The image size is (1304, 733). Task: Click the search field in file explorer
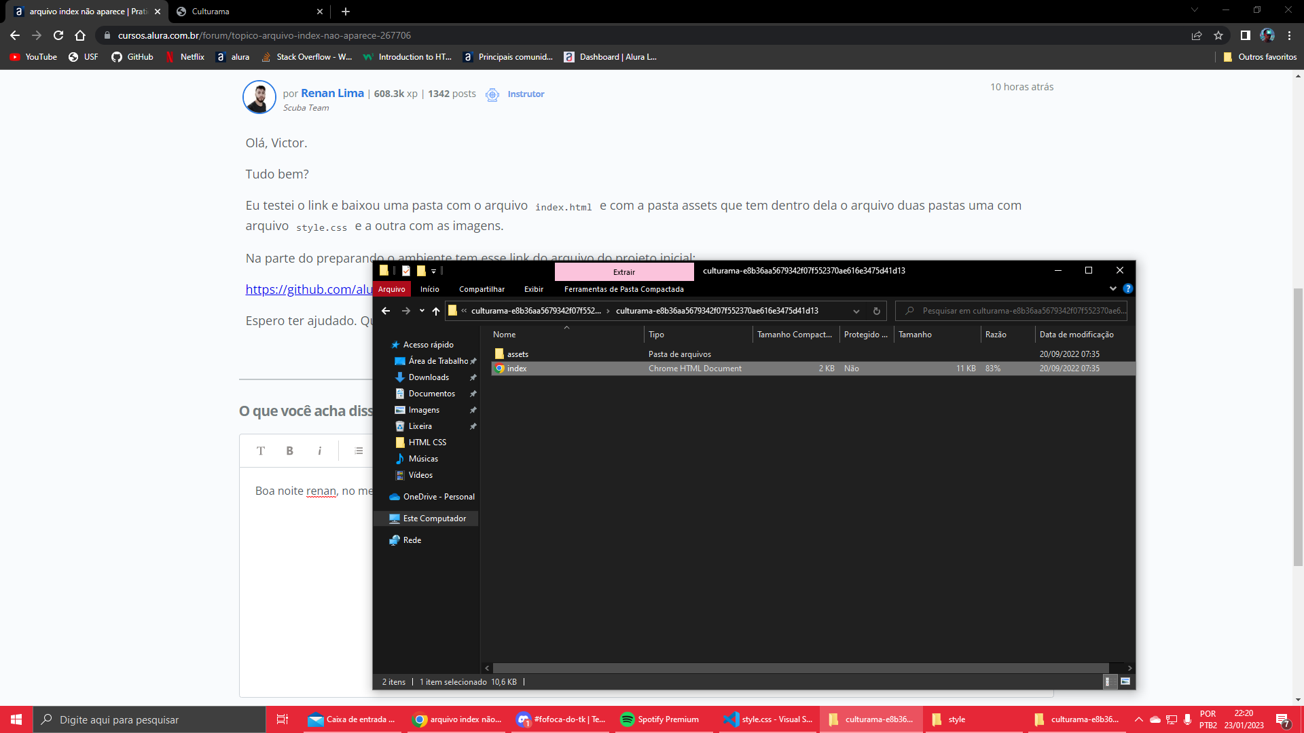point(1013,311)
